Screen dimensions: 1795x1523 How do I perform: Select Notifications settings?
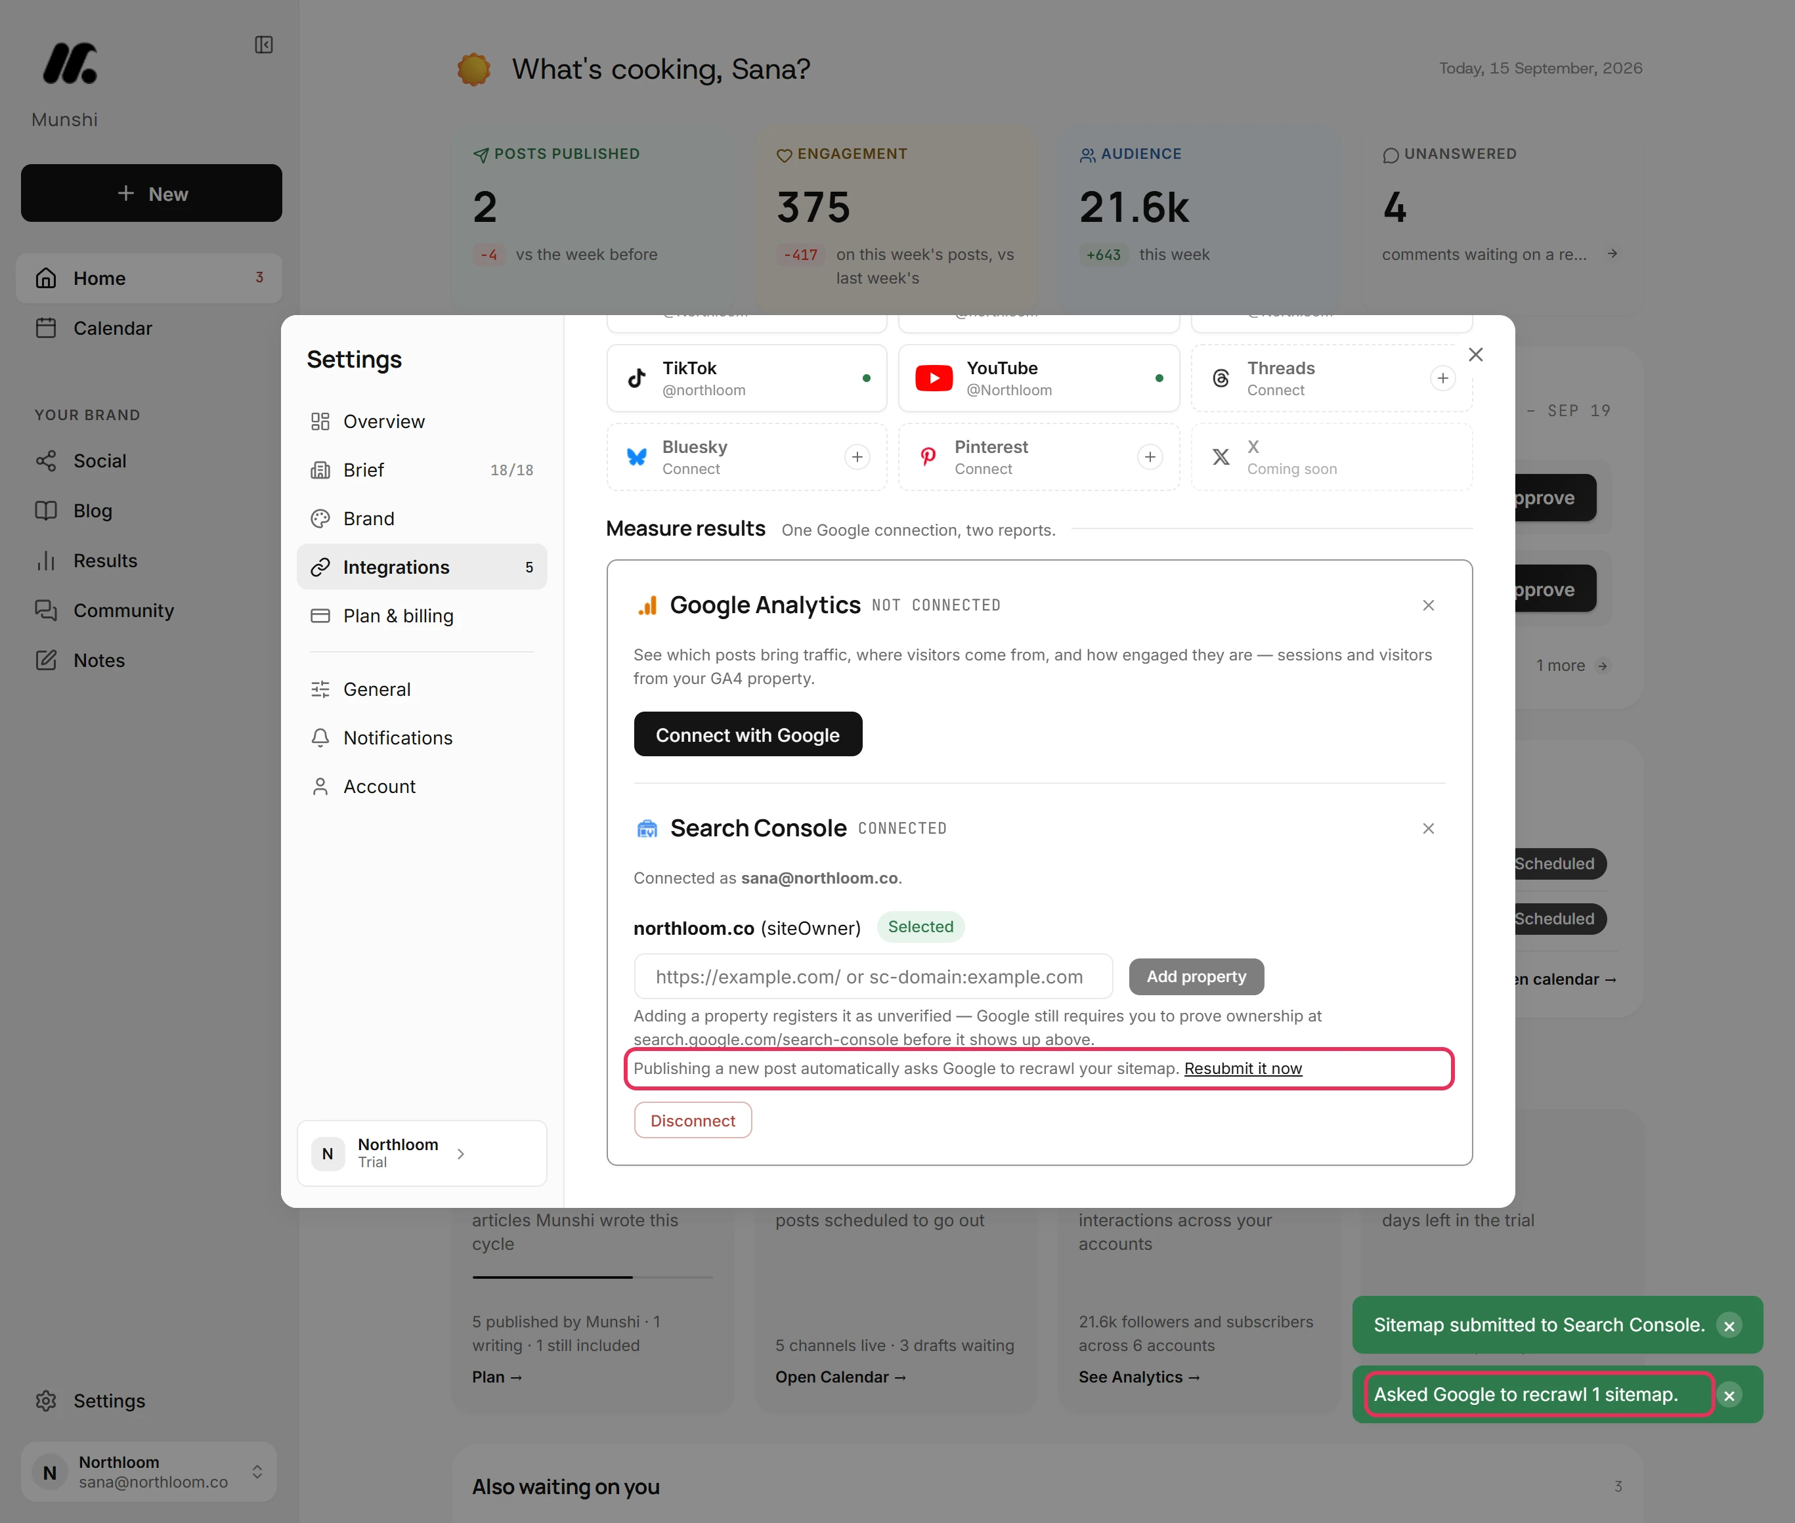pos(422,738)
